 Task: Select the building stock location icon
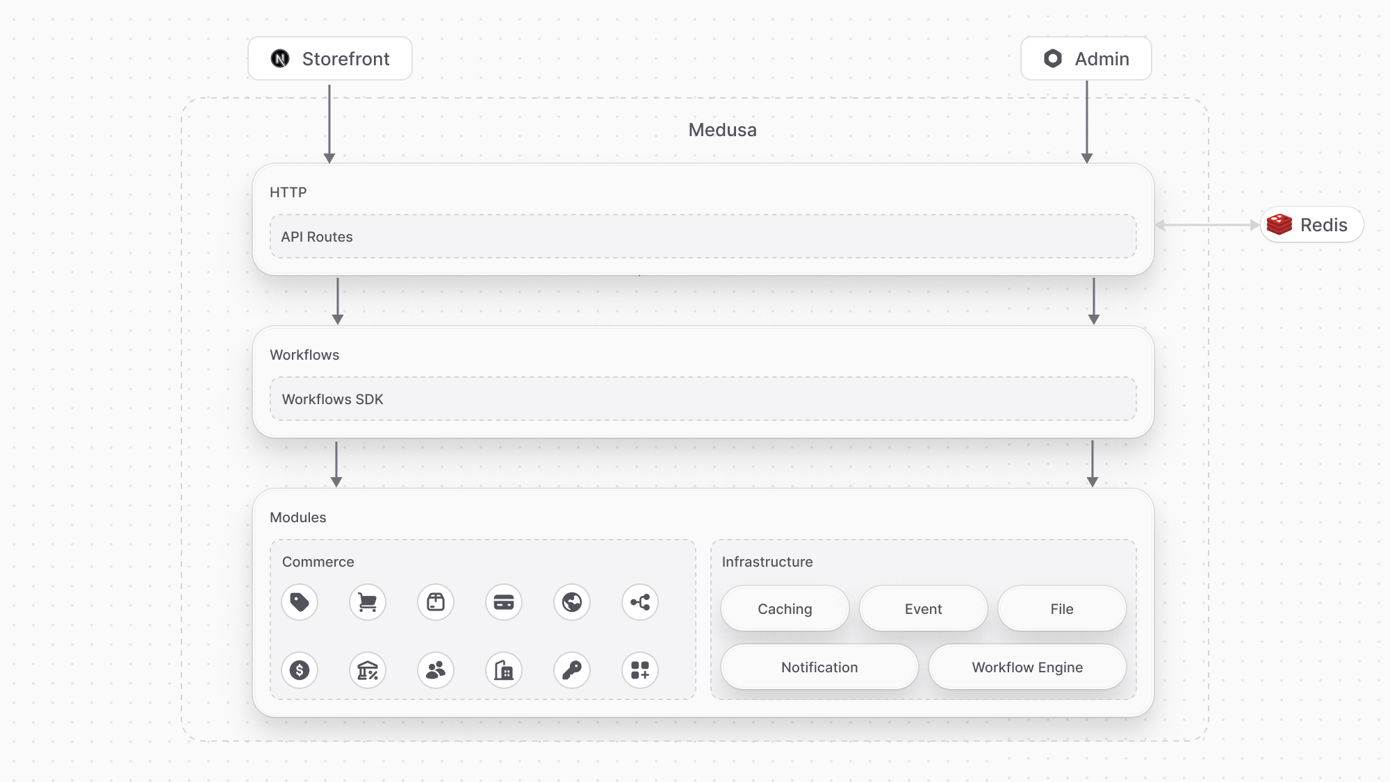[504, 669]
